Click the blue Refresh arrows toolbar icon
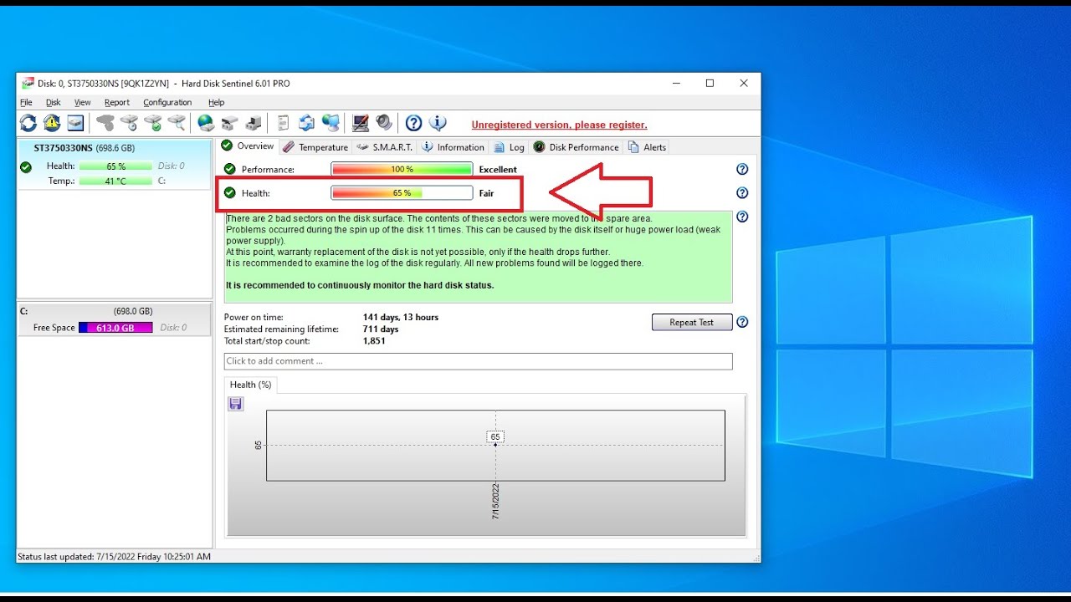The width and height of the screenshot is (1071, 602). click(x=28, y=124)
